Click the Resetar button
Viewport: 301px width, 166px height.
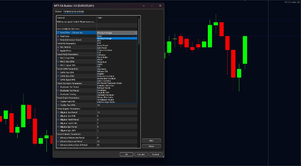(x=156, y=154)
